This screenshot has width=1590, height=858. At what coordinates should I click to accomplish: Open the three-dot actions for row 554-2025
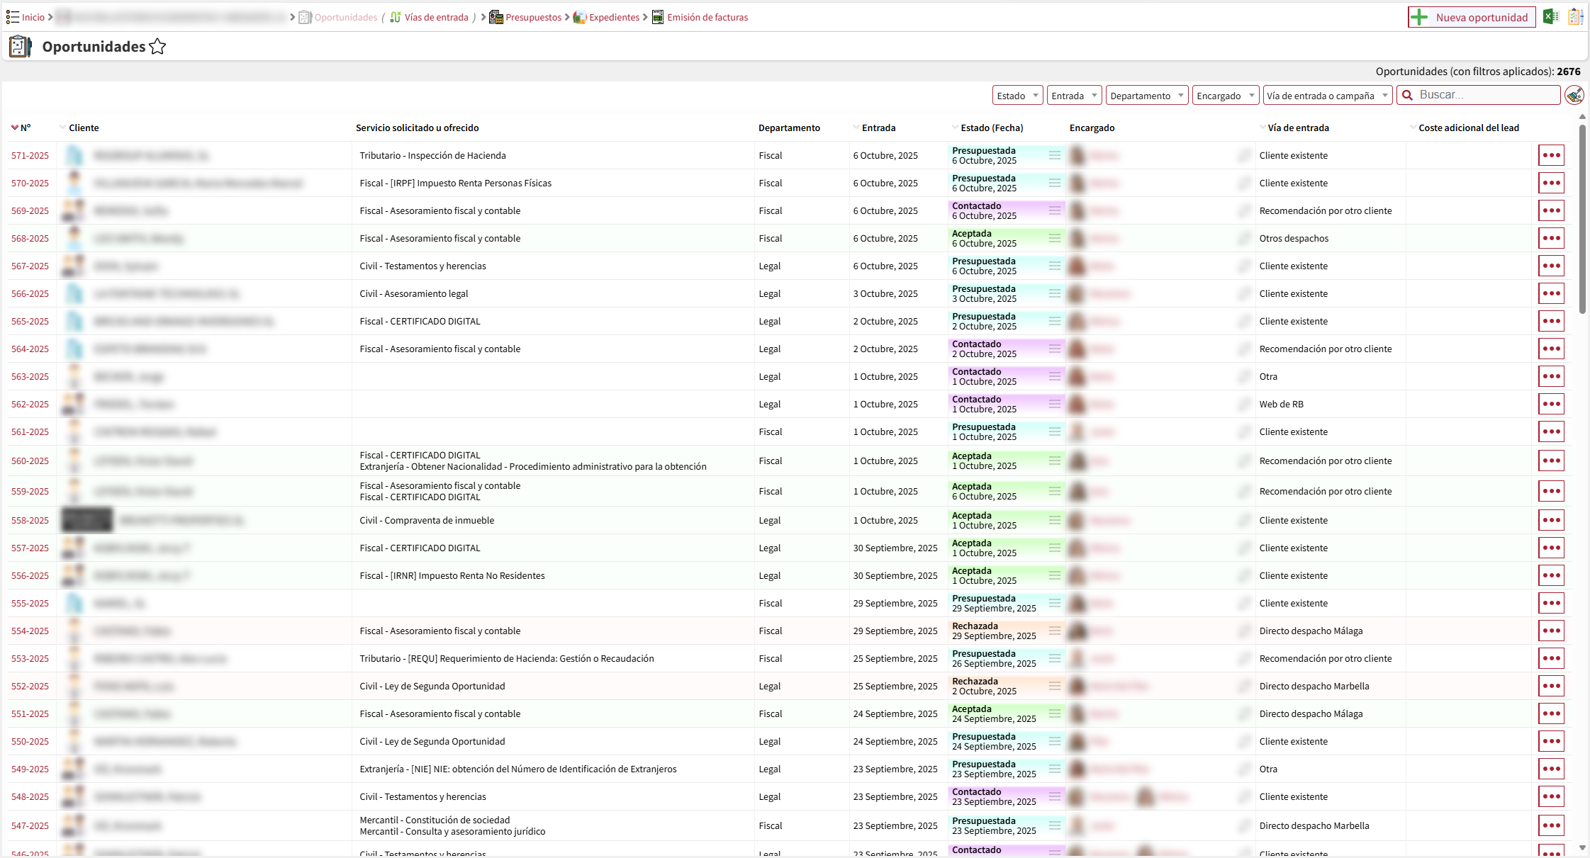[x=1551, y=631]
